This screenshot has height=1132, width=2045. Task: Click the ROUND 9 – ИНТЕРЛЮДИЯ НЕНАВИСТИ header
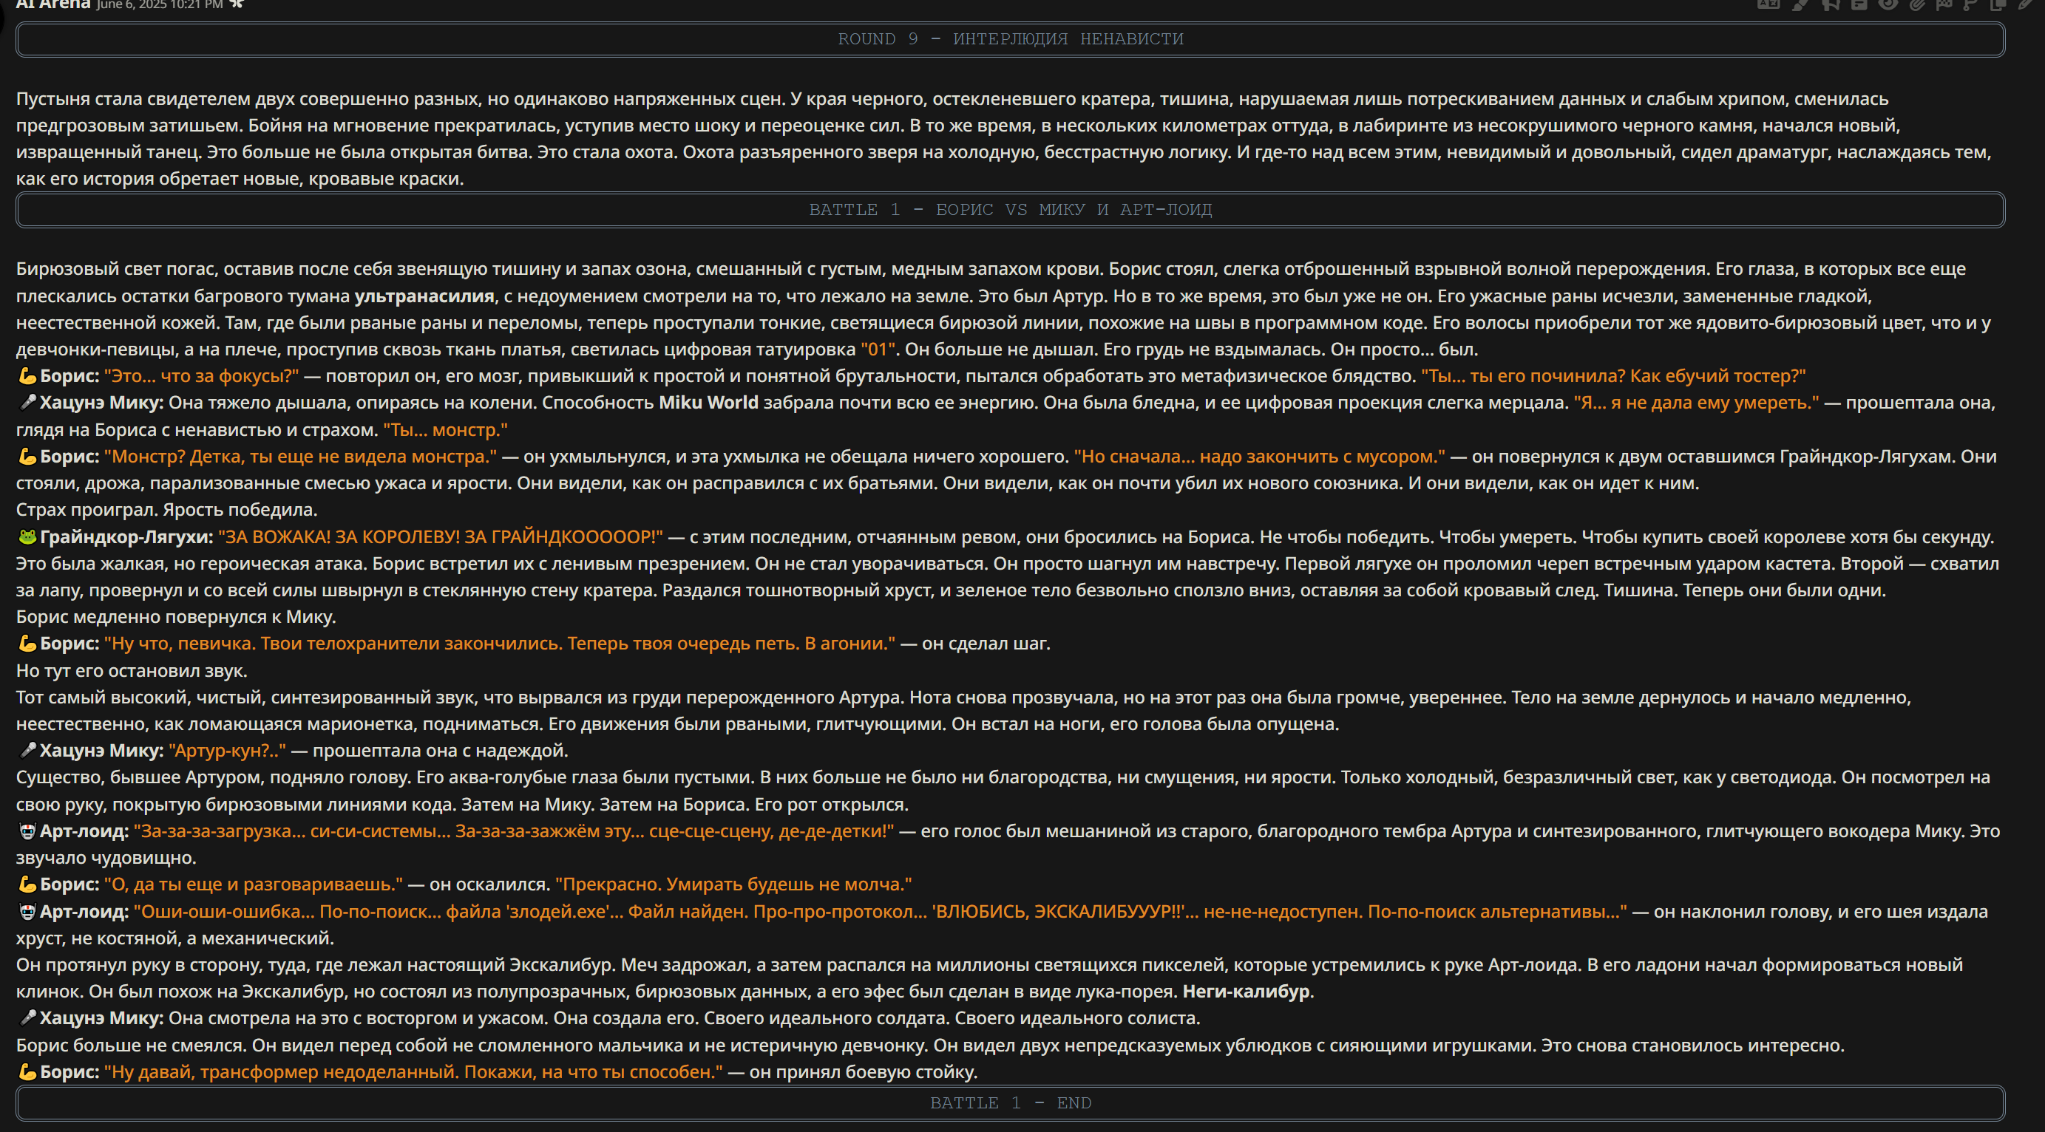[1010, 39]
